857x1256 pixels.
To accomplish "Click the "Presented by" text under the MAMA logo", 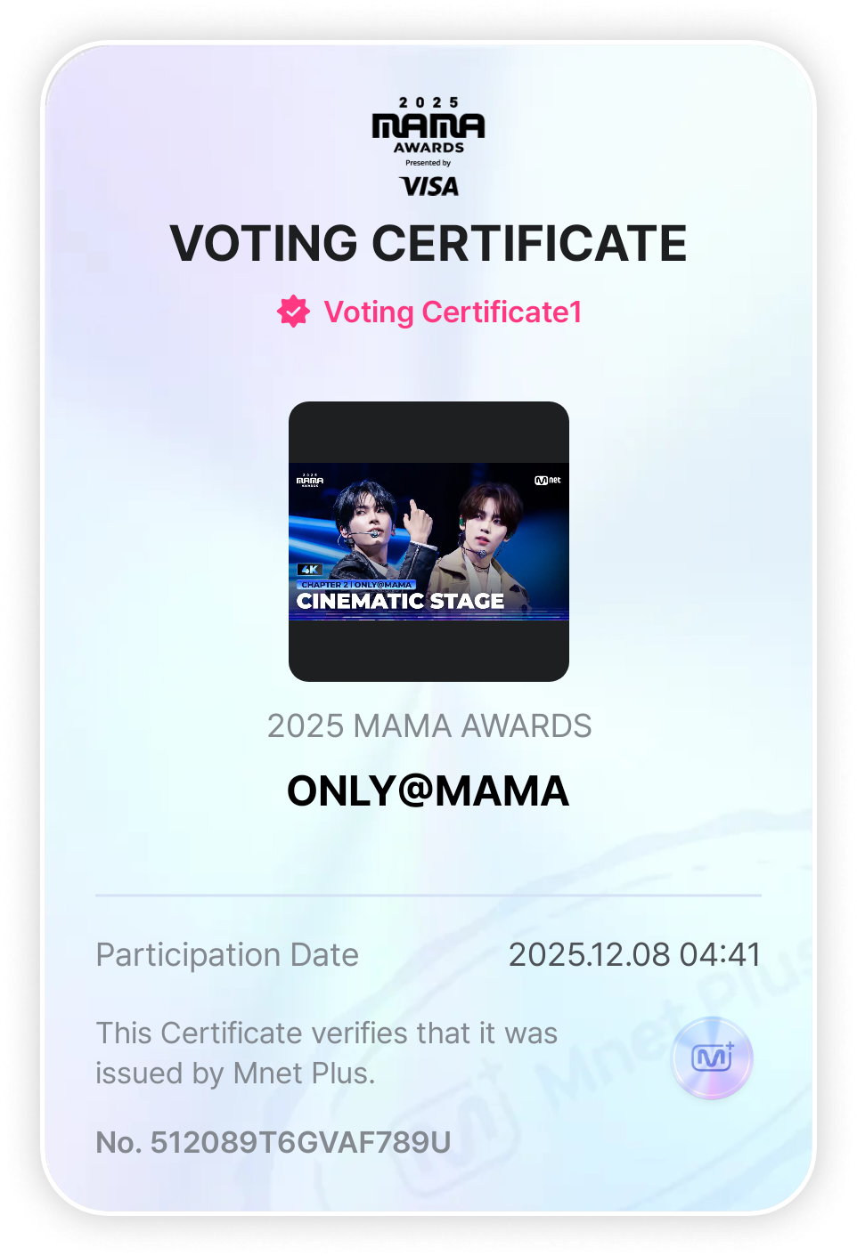I will tap(428, 163).
